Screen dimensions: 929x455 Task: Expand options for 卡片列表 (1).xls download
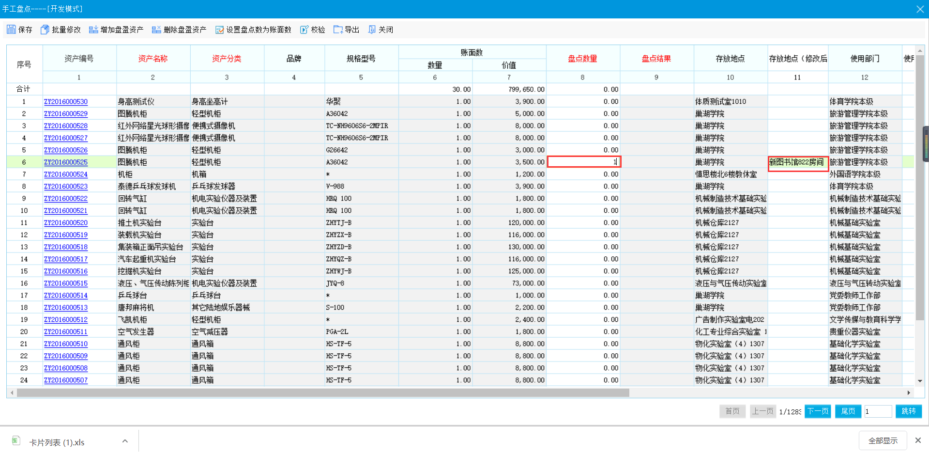[125, 441]
